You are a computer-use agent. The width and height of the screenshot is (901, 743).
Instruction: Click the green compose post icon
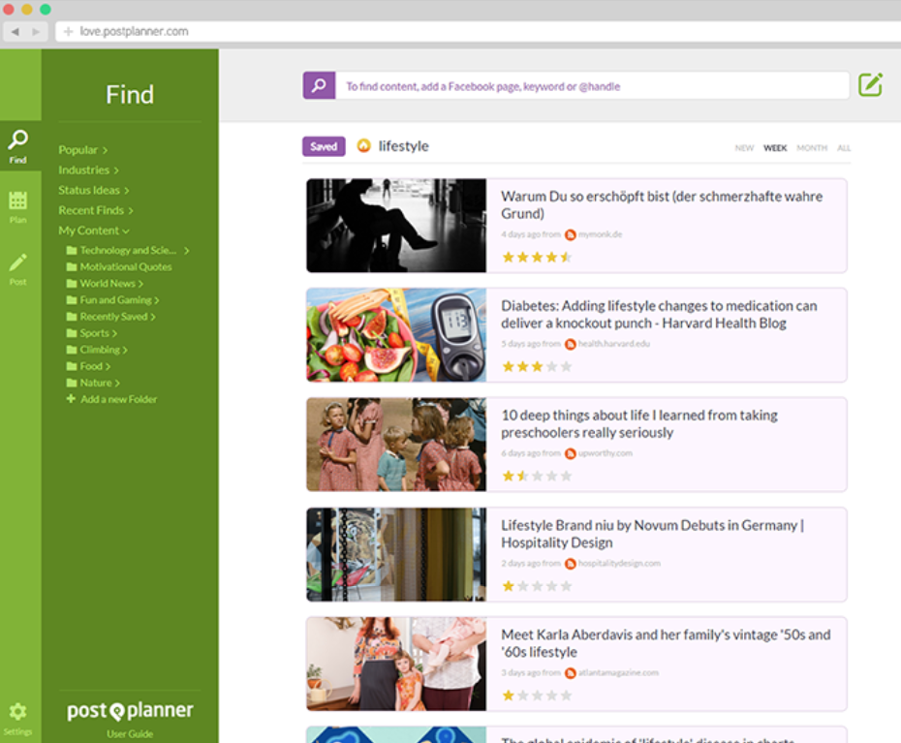pyautogui.click(x=870, y=85)
